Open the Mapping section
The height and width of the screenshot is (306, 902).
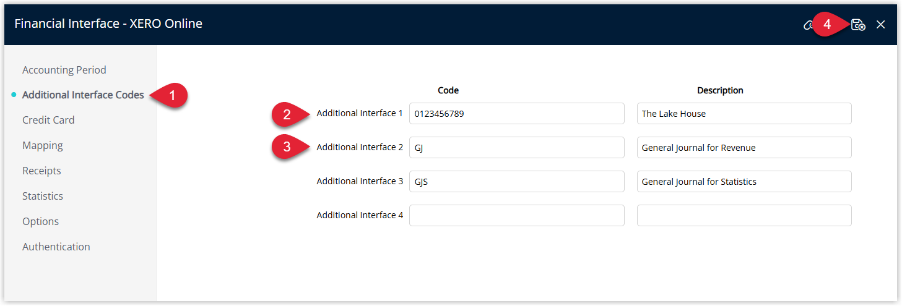coord(43,145)
